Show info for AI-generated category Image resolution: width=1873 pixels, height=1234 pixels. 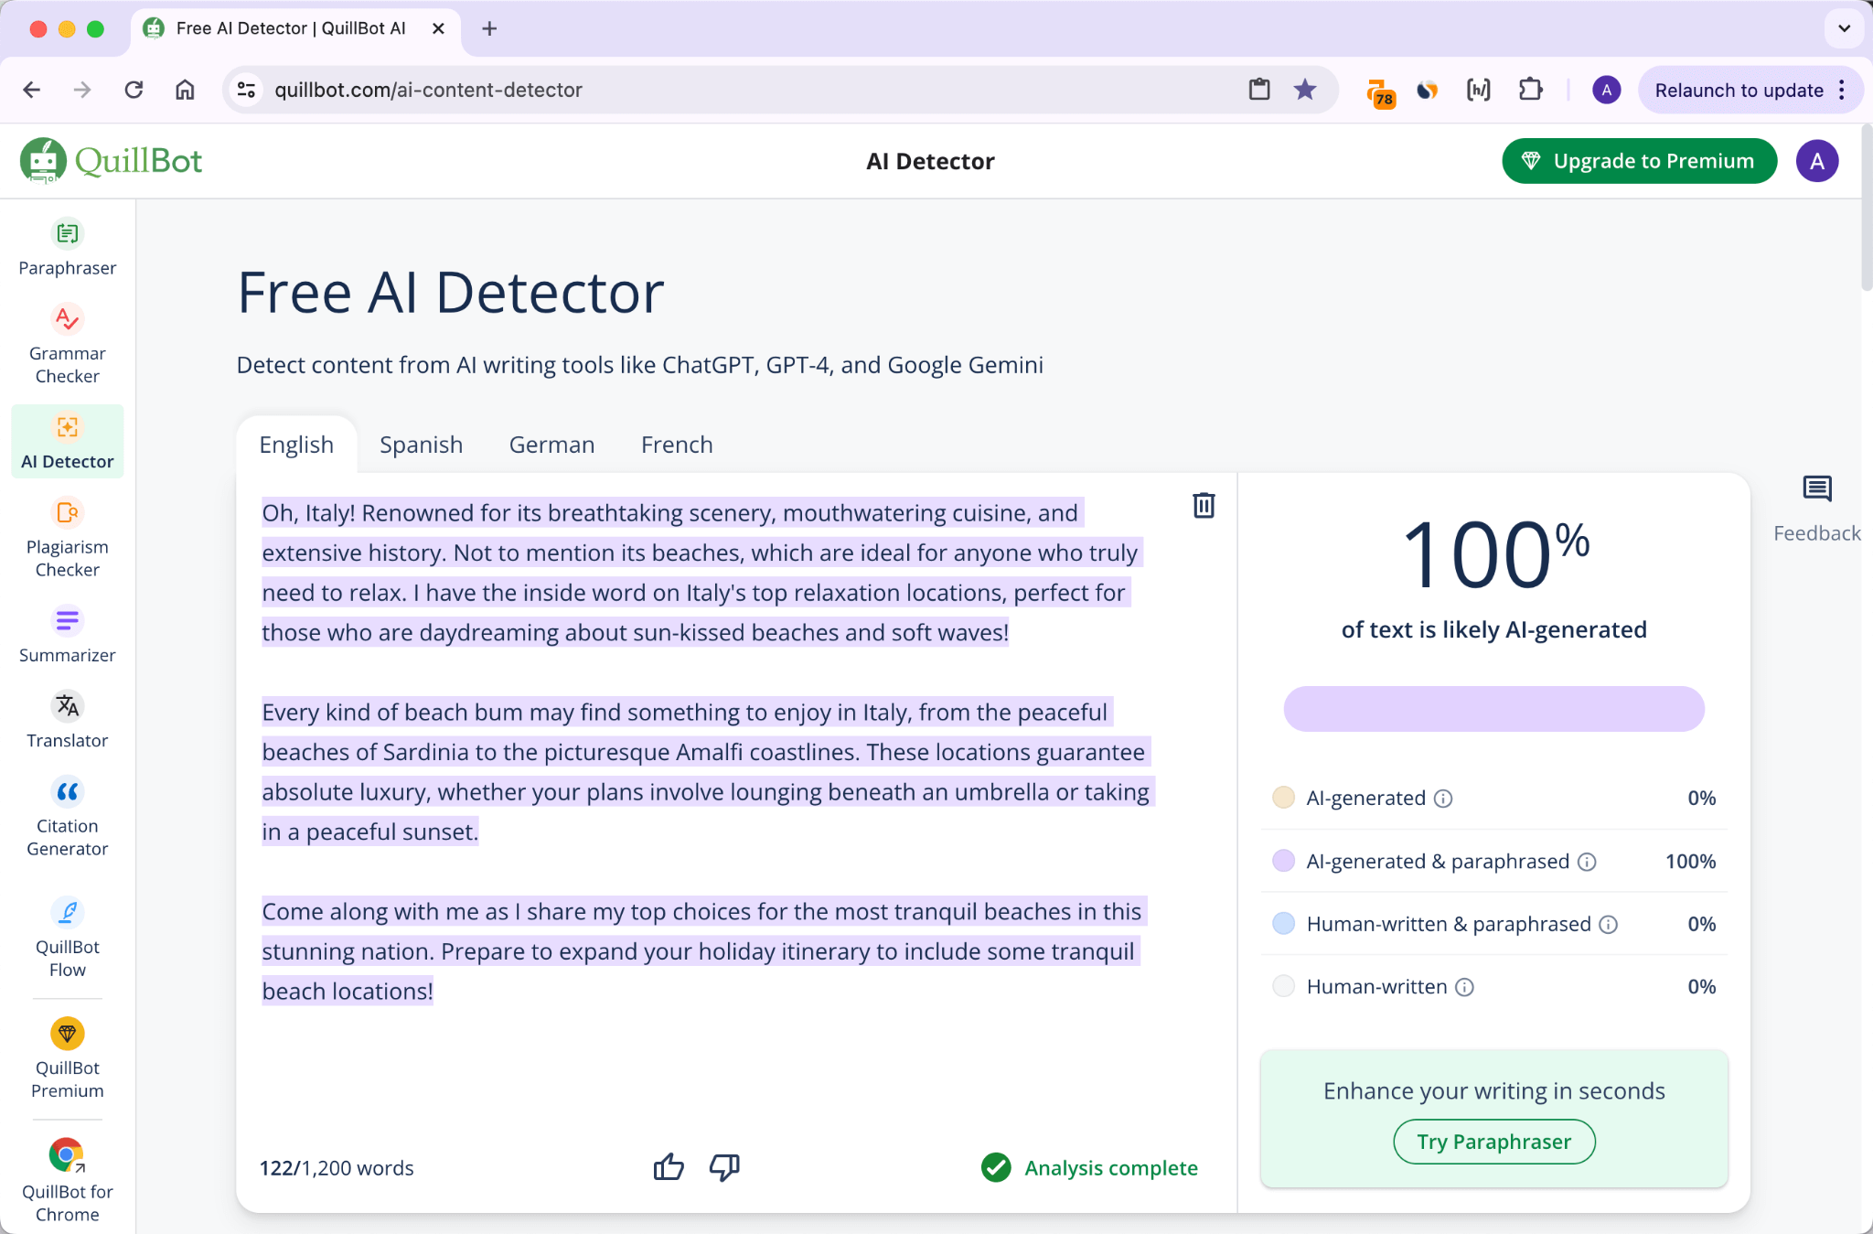1443,799
